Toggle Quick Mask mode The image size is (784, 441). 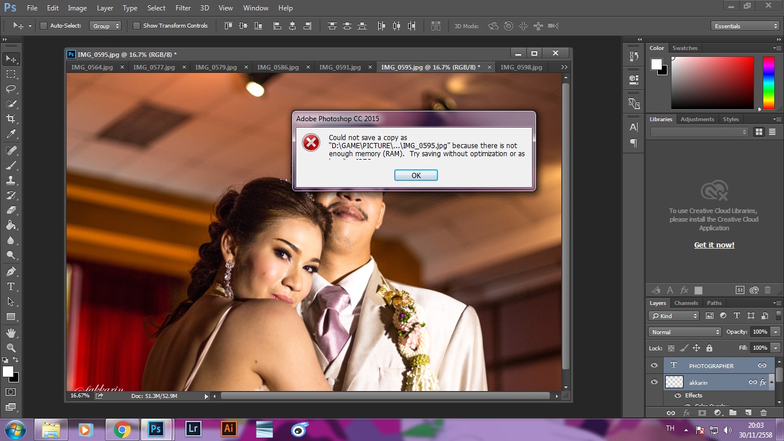(11, 392)
